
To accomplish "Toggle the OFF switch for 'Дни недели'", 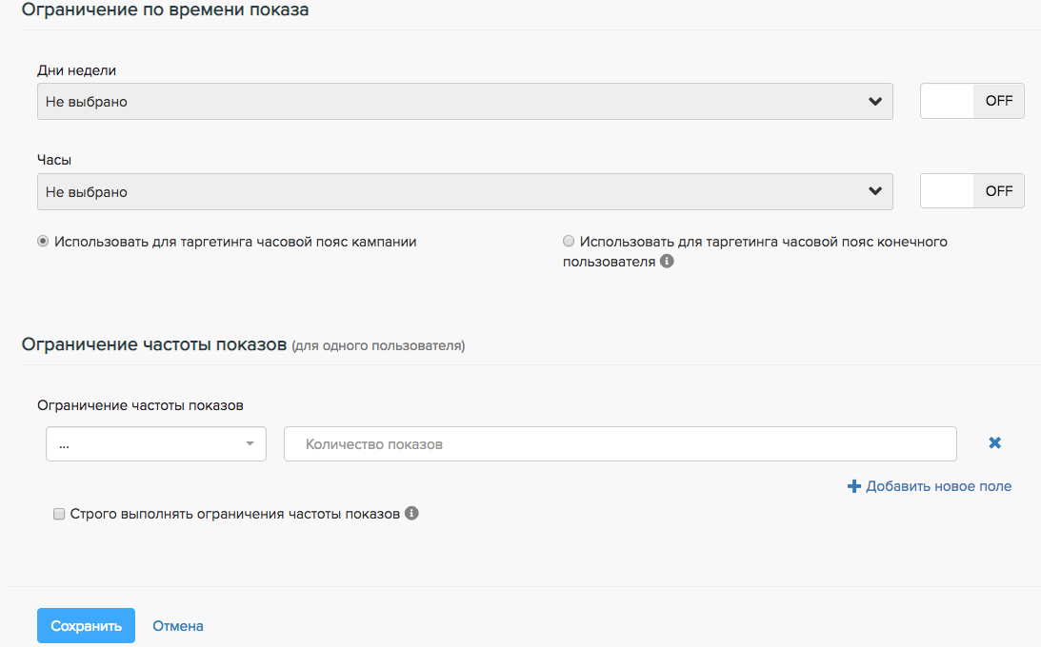I will [971, 101].
